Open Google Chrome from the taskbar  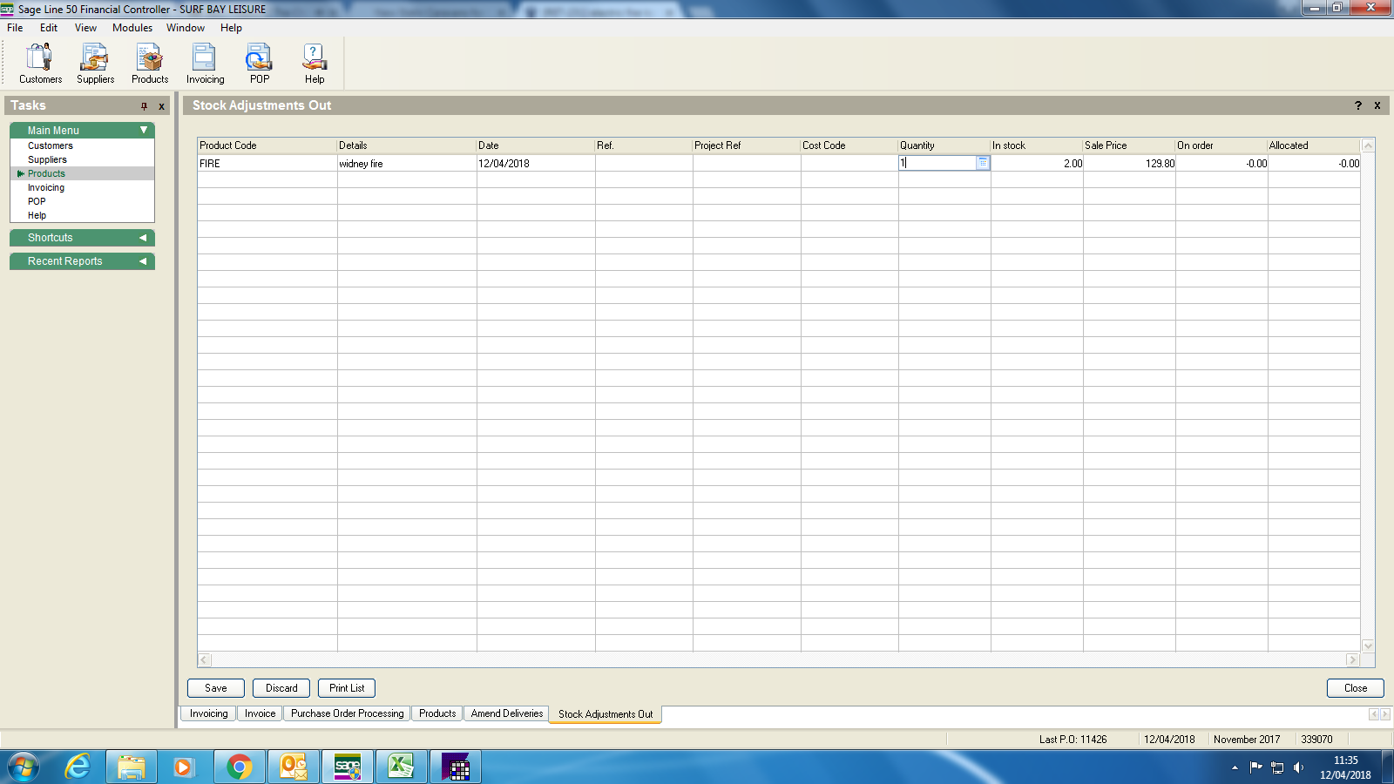239,767
